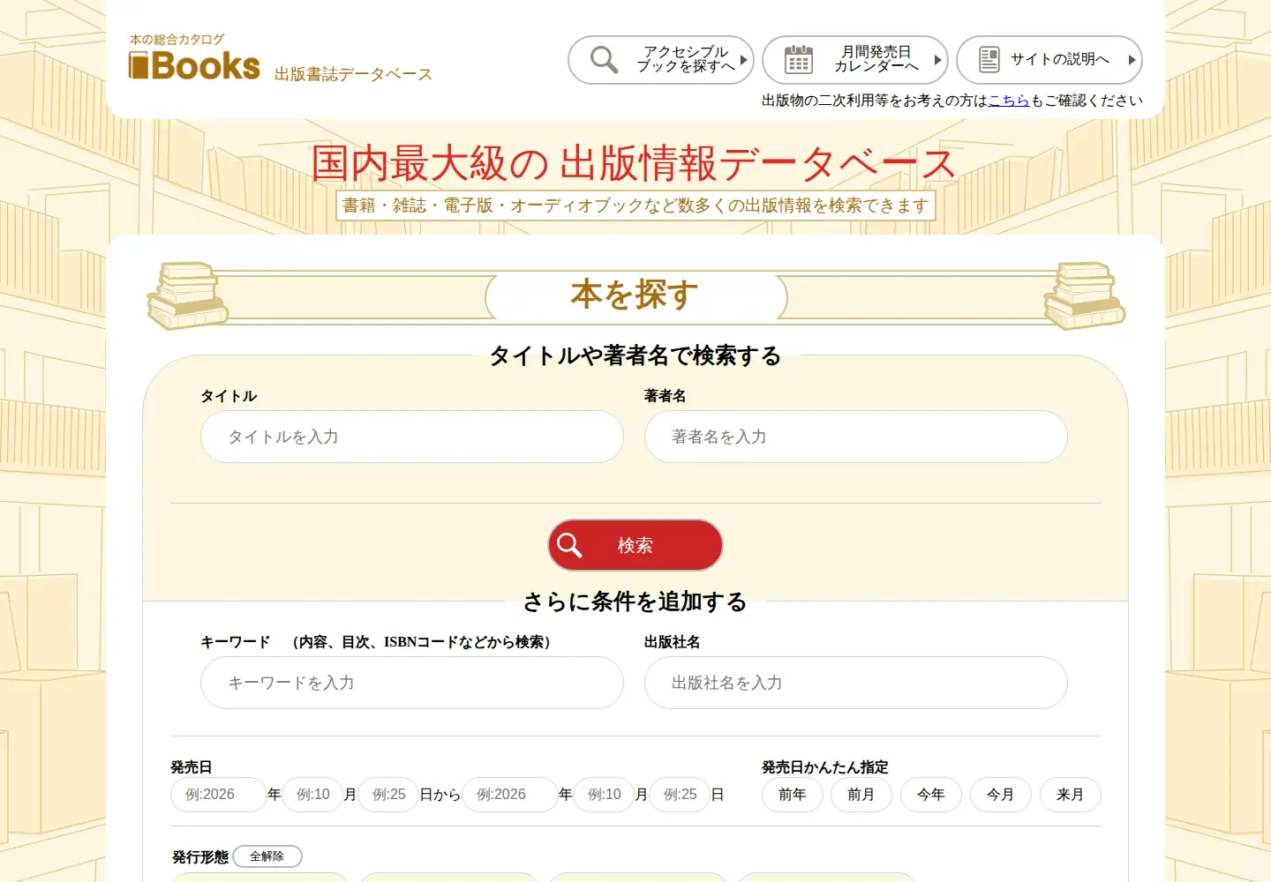Go to サイトの説明へ page
The image size is (1271, 882).
coord(1049,60)
